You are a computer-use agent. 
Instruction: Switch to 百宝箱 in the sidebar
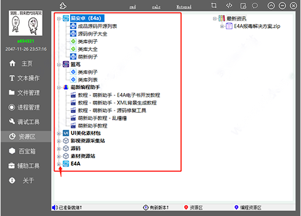pyautogui.click(x=23, y=151)
